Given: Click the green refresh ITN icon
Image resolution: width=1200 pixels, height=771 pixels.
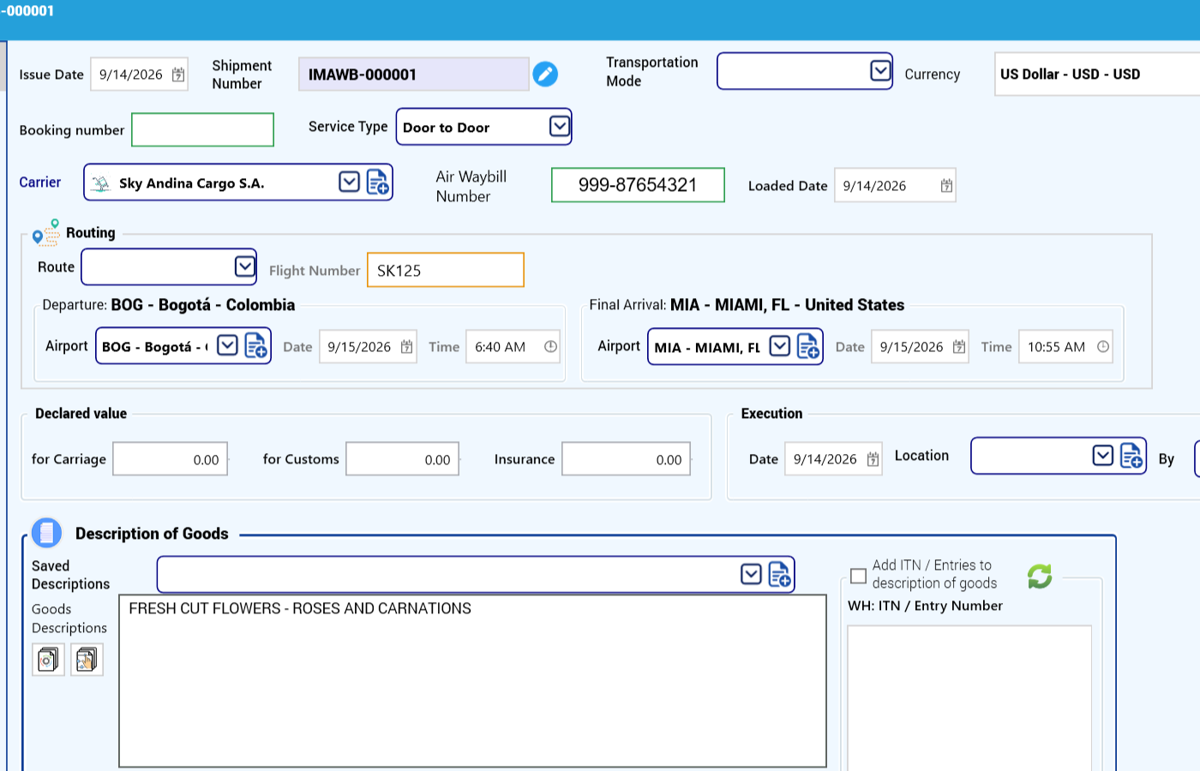Looking at the screenshot, I should click(1040, 576).
